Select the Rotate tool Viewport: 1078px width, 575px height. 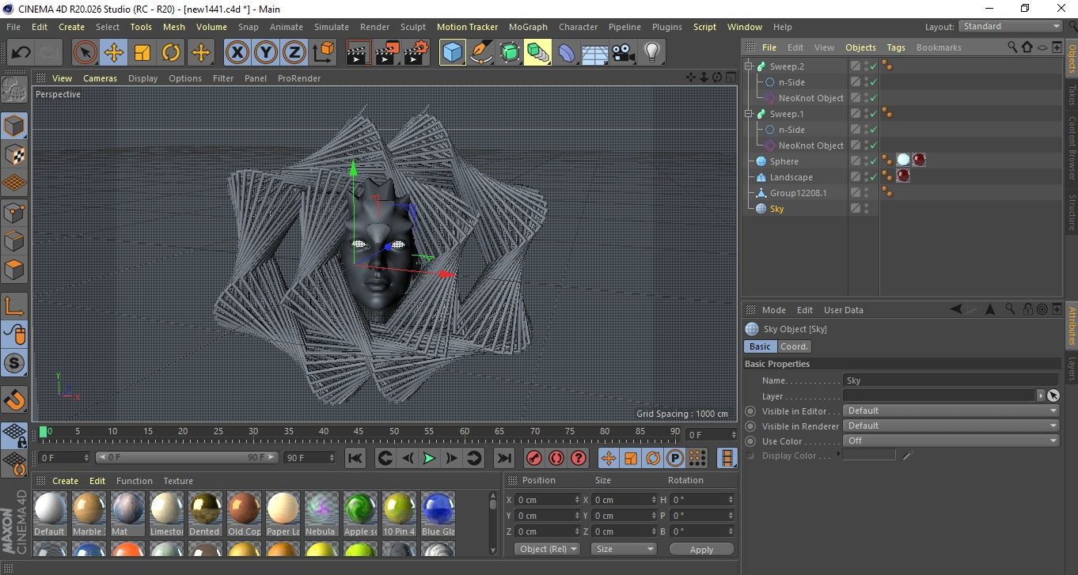point(171,53)
